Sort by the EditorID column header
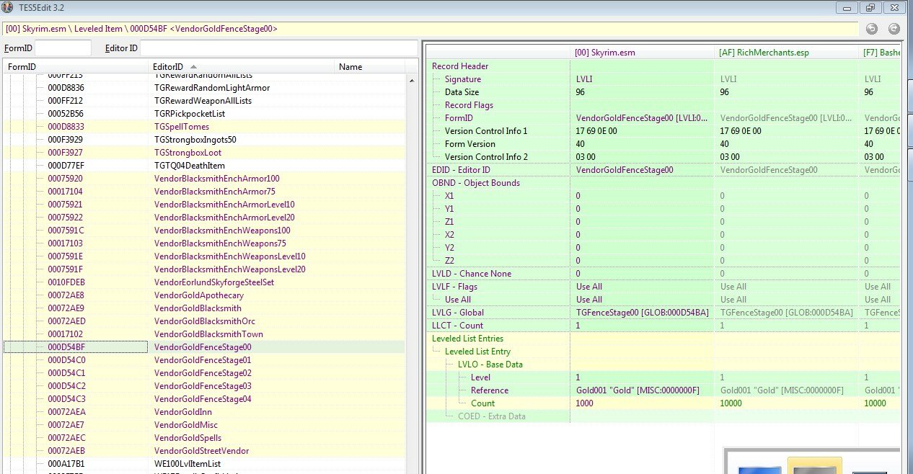This screenshot has height=474, width=913. click(242, 66)
